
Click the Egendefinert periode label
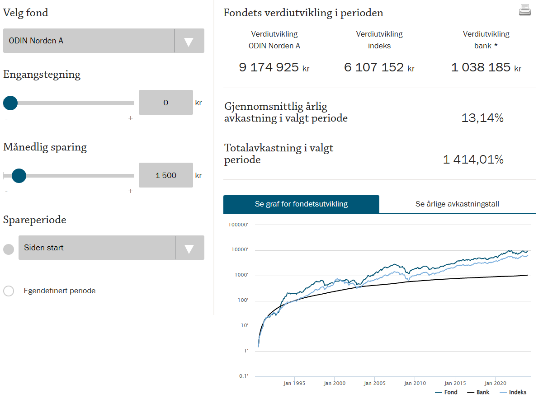[x=60, y=291]
